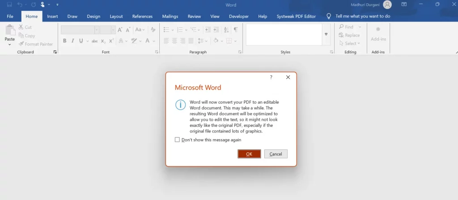Click the Undo arrow icon
The height and width of the screenshot is (200, 458).
pyautogui.click(x=20, y=4)
